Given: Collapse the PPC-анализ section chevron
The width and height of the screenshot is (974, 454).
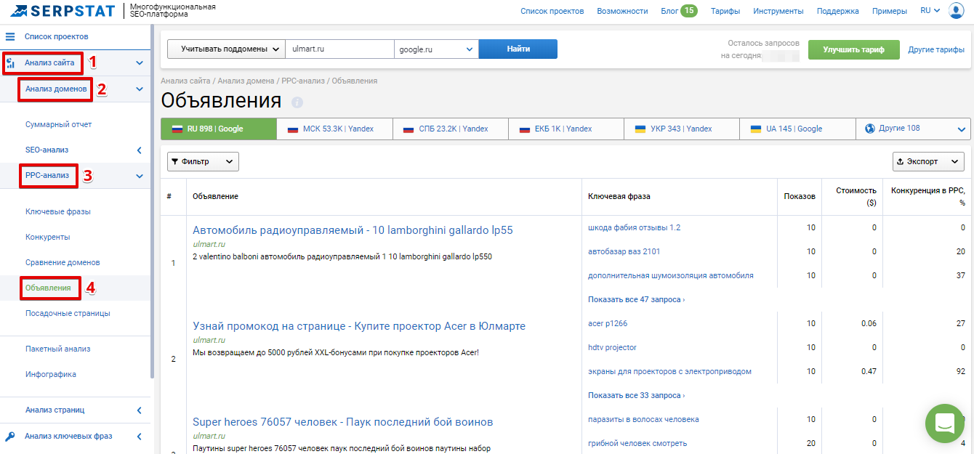Looking at the screenshot, I should (x=140, y=176).
